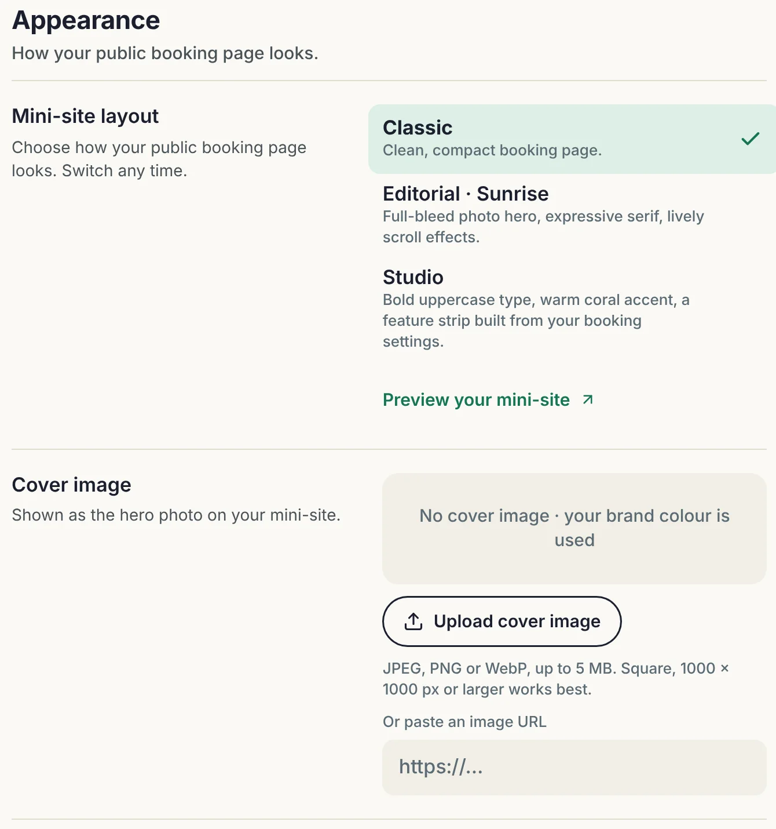Choose the Editorial · Sunrise layout
The image size is (776, 829).
pyautogui.click(x=572, y=214)
